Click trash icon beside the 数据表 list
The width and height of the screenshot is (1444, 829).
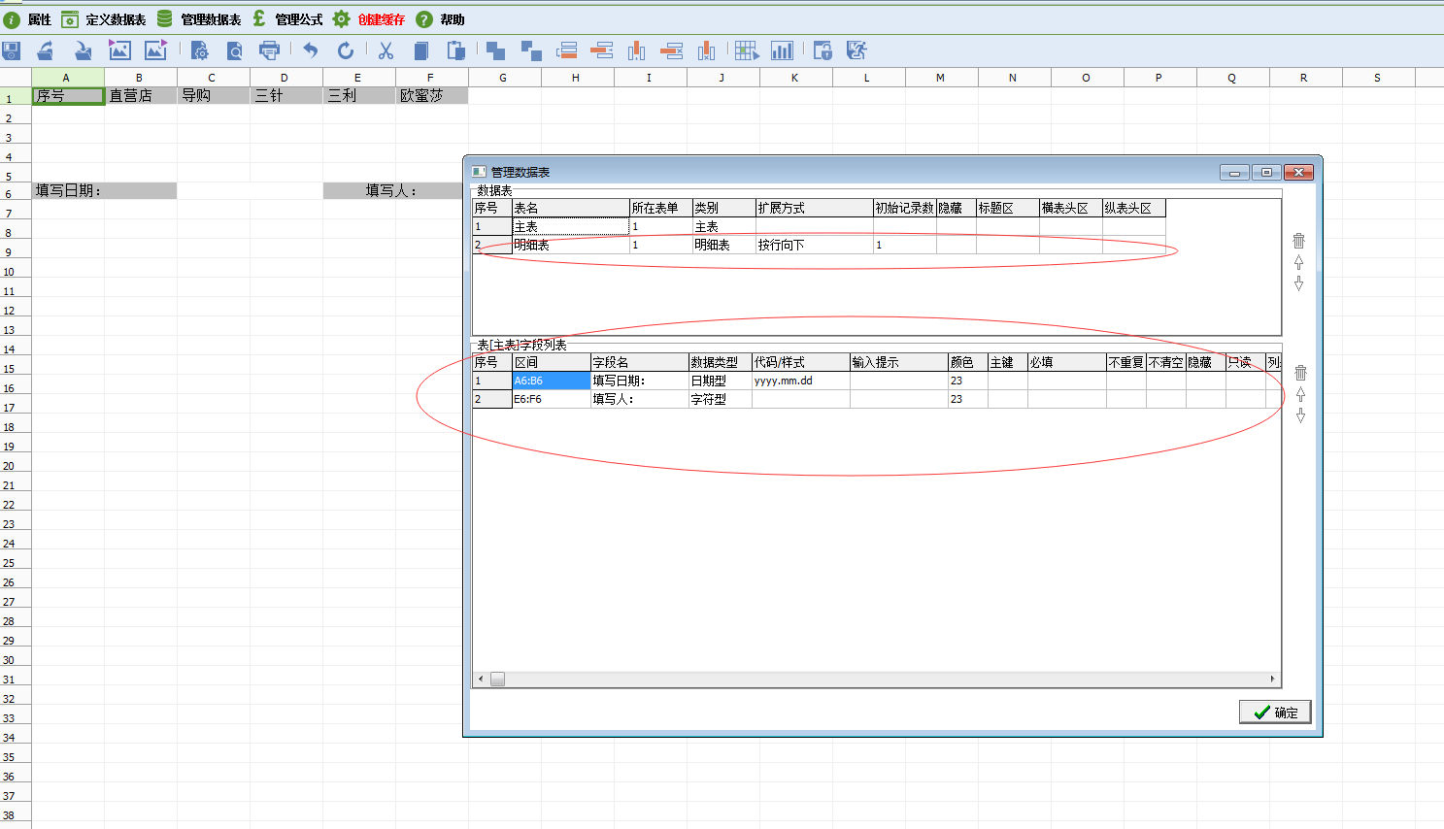coord(1298,241)
